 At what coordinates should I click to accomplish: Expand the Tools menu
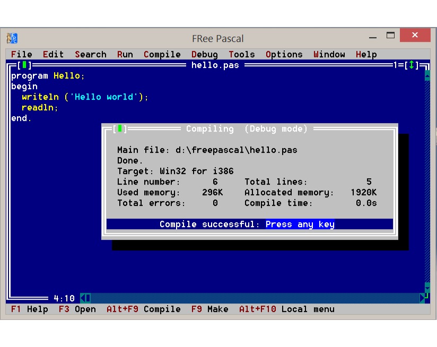point(242,54)
